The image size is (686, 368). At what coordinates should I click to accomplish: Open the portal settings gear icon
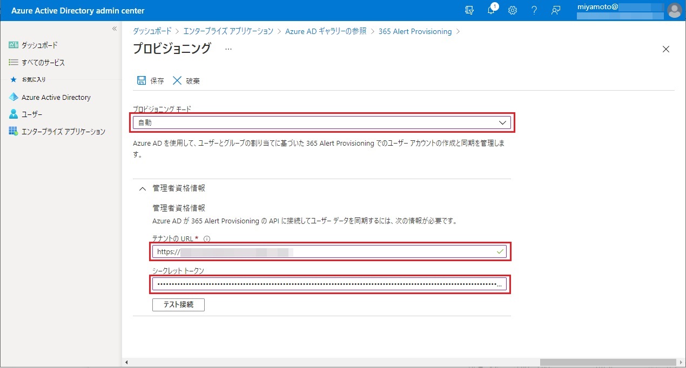[x=513, y=10]
